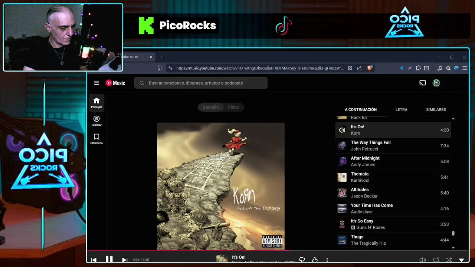Play After Midnight by Andy James
475x267 pixels.
pyautogui.click(x=393, y=161)
